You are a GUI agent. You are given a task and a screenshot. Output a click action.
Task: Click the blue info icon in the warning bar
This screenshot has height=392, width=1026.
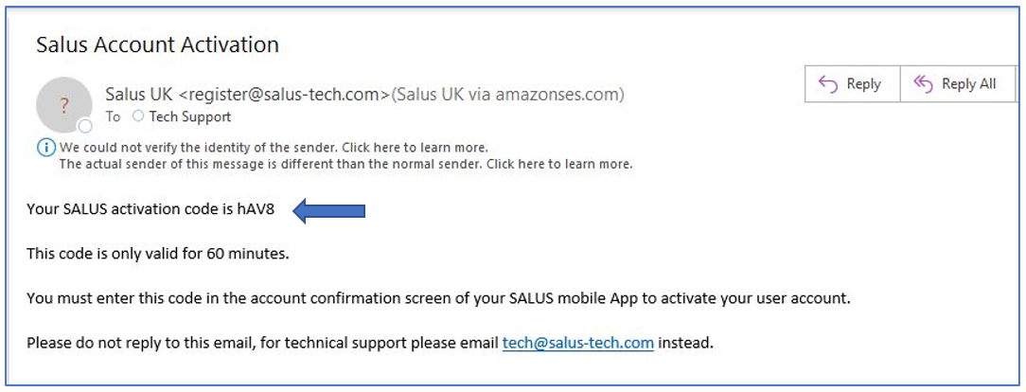pos(46,148)
